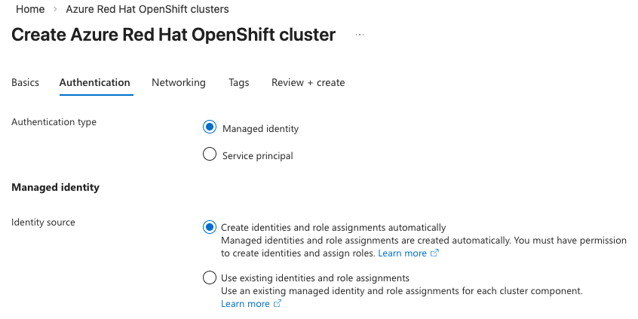
Task: Click the Identity source label
Action: pyautogui.click(x=43, y=222)
